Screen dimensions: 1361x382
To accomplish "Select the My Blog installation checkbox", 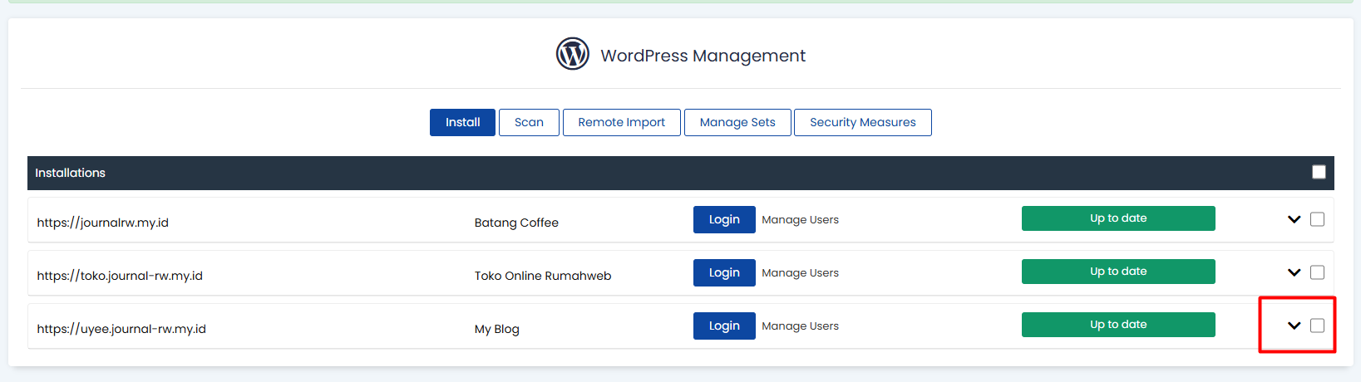I will (1317, 326).
